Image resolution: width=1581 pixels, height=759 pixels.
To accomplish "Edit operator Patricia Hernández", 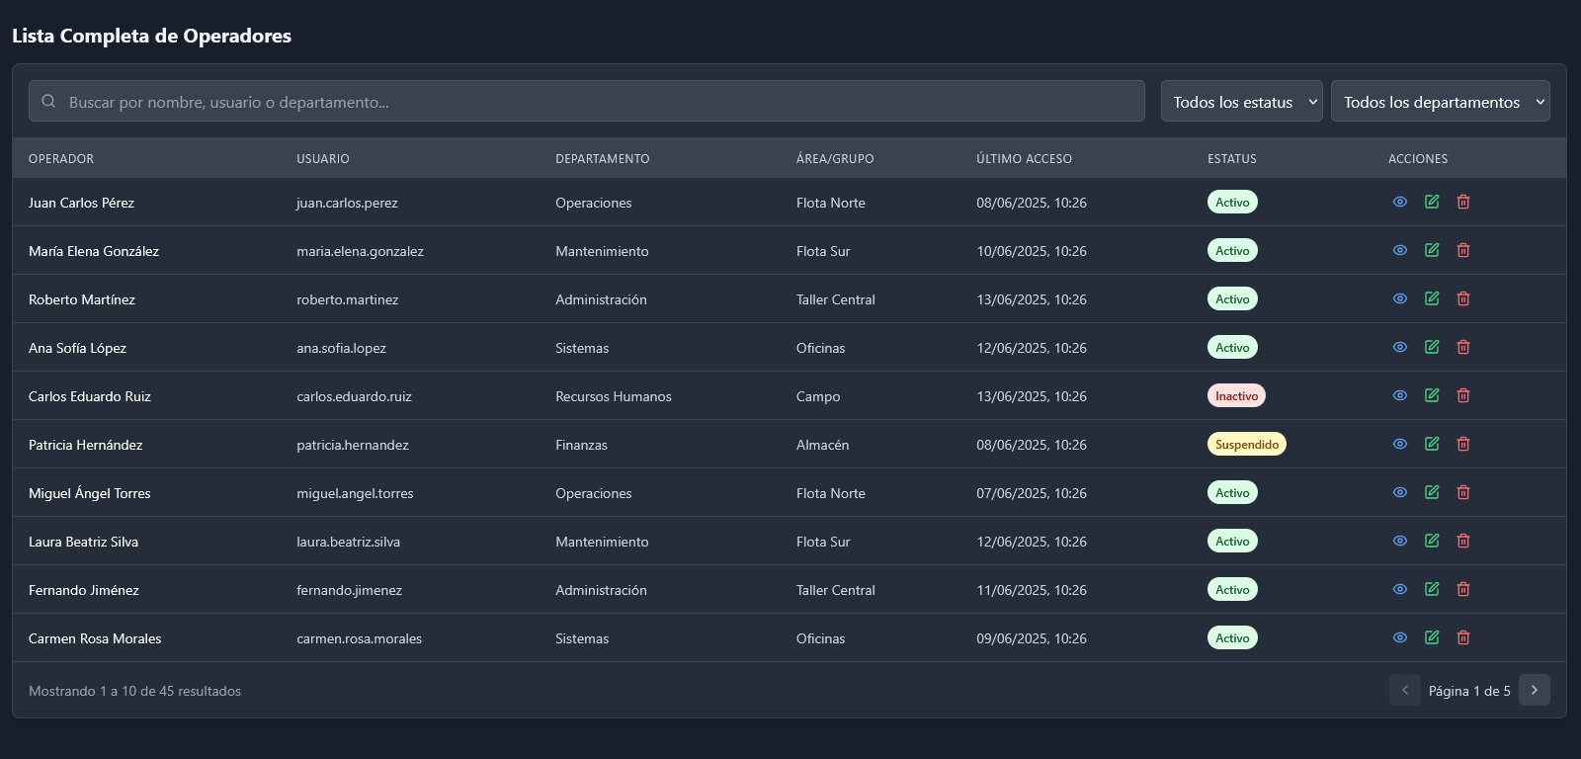I will [1432, 444].
